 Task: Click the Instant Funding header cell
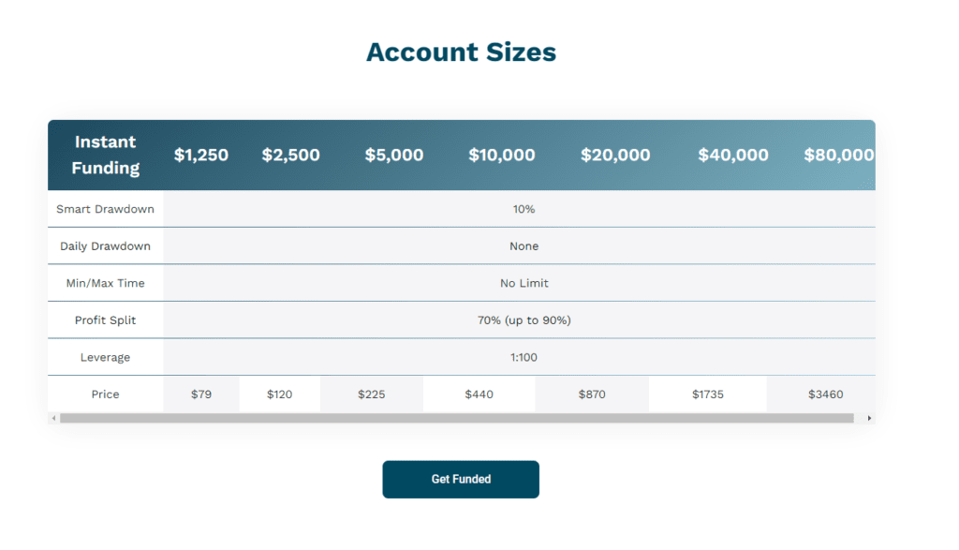105,155
